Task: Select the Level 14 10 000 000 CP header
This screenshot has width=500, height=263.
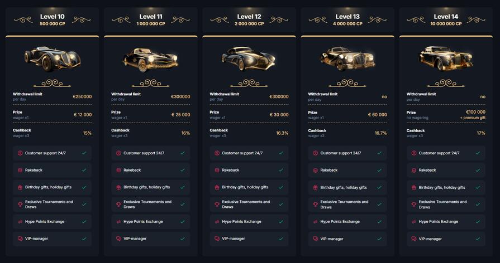Action: pos(445,20)
